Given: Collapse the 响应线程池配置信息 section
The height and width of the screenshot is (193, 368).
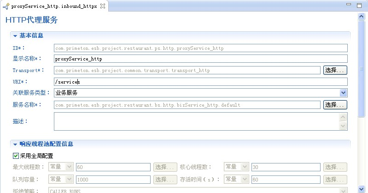Looking at the screenshot, I should [15, 144].
